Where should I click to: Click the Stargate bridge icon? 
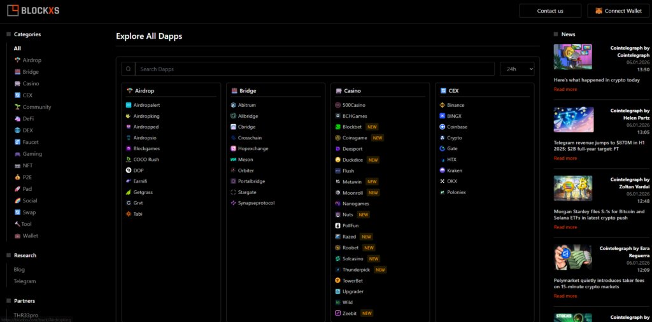coord(233,192)
